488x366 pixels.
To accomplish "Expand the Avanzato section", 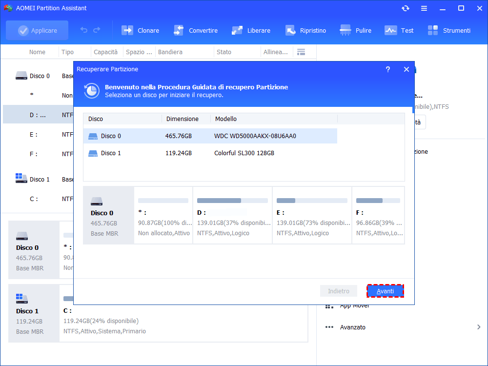I will tap(479, 327).
